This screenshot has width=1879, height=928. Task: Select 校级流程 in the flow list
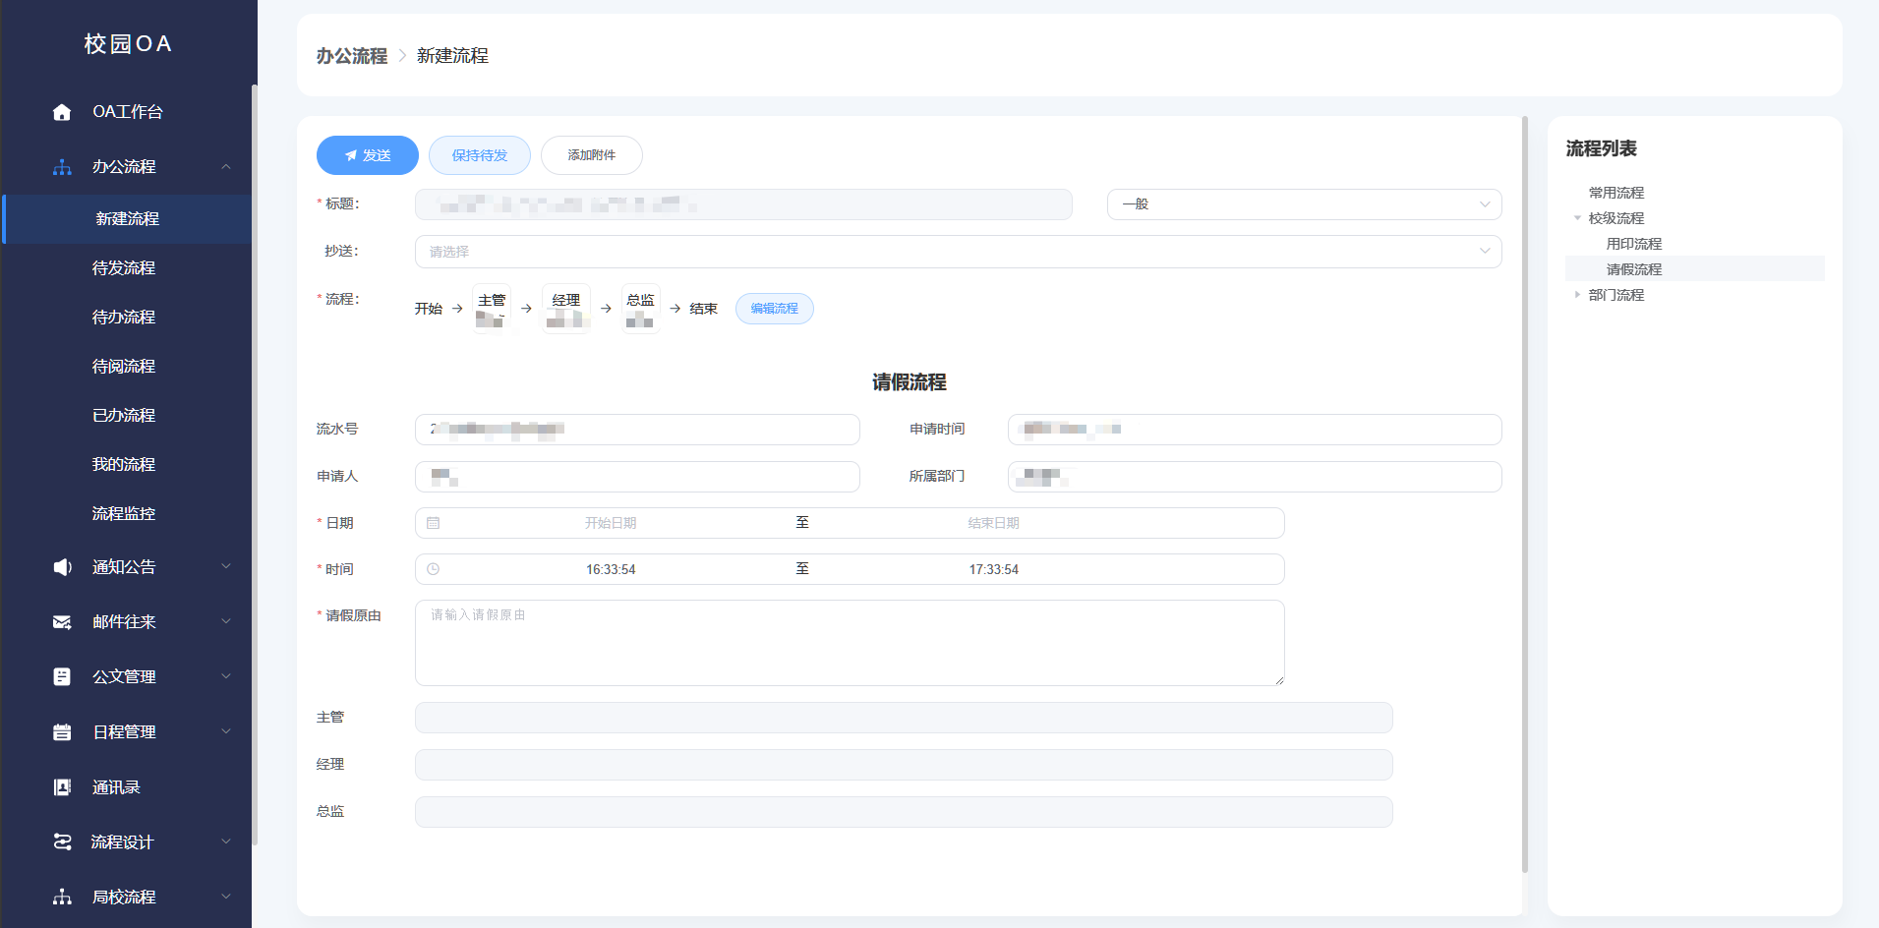coord(1616,218)
